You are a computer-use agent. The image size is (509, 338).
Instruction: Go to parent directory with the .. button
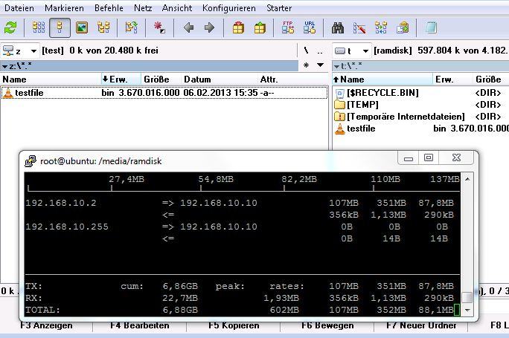point(320,51)
